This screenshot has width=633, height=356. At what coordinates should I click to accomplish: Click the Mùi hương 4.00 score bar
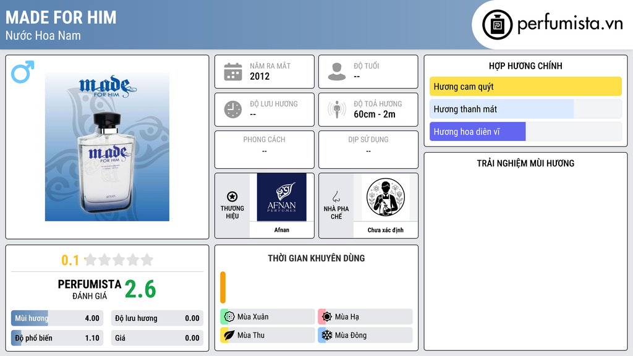pyautogui.click(x=57, y=318)
